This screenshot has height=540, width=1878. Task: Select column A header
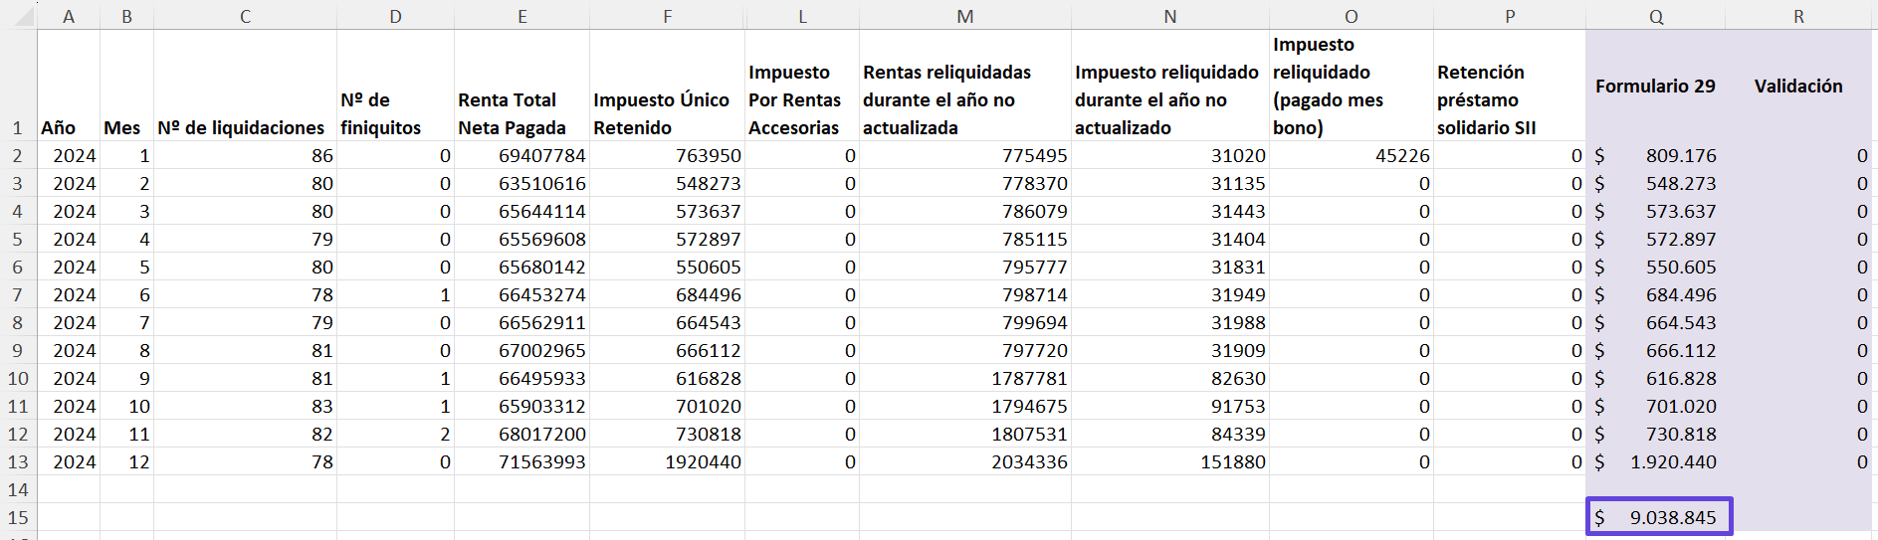69,16
